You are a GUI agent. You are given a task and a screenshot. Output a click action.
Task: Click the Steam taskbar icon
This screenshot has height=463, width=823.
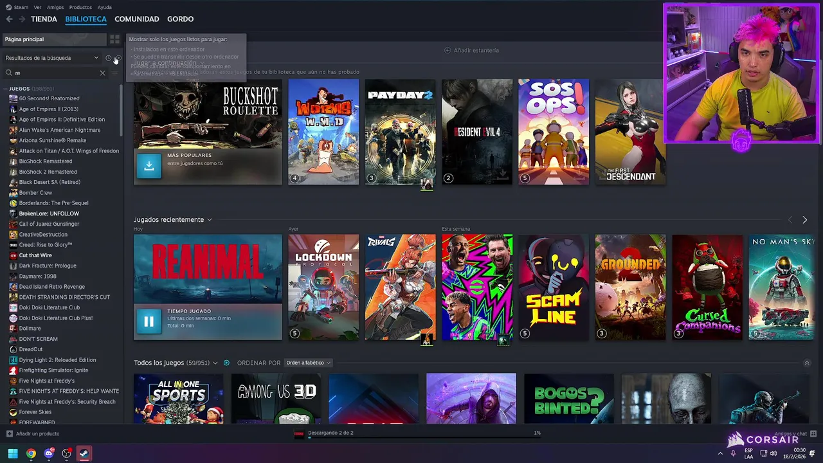click(84, 454)
